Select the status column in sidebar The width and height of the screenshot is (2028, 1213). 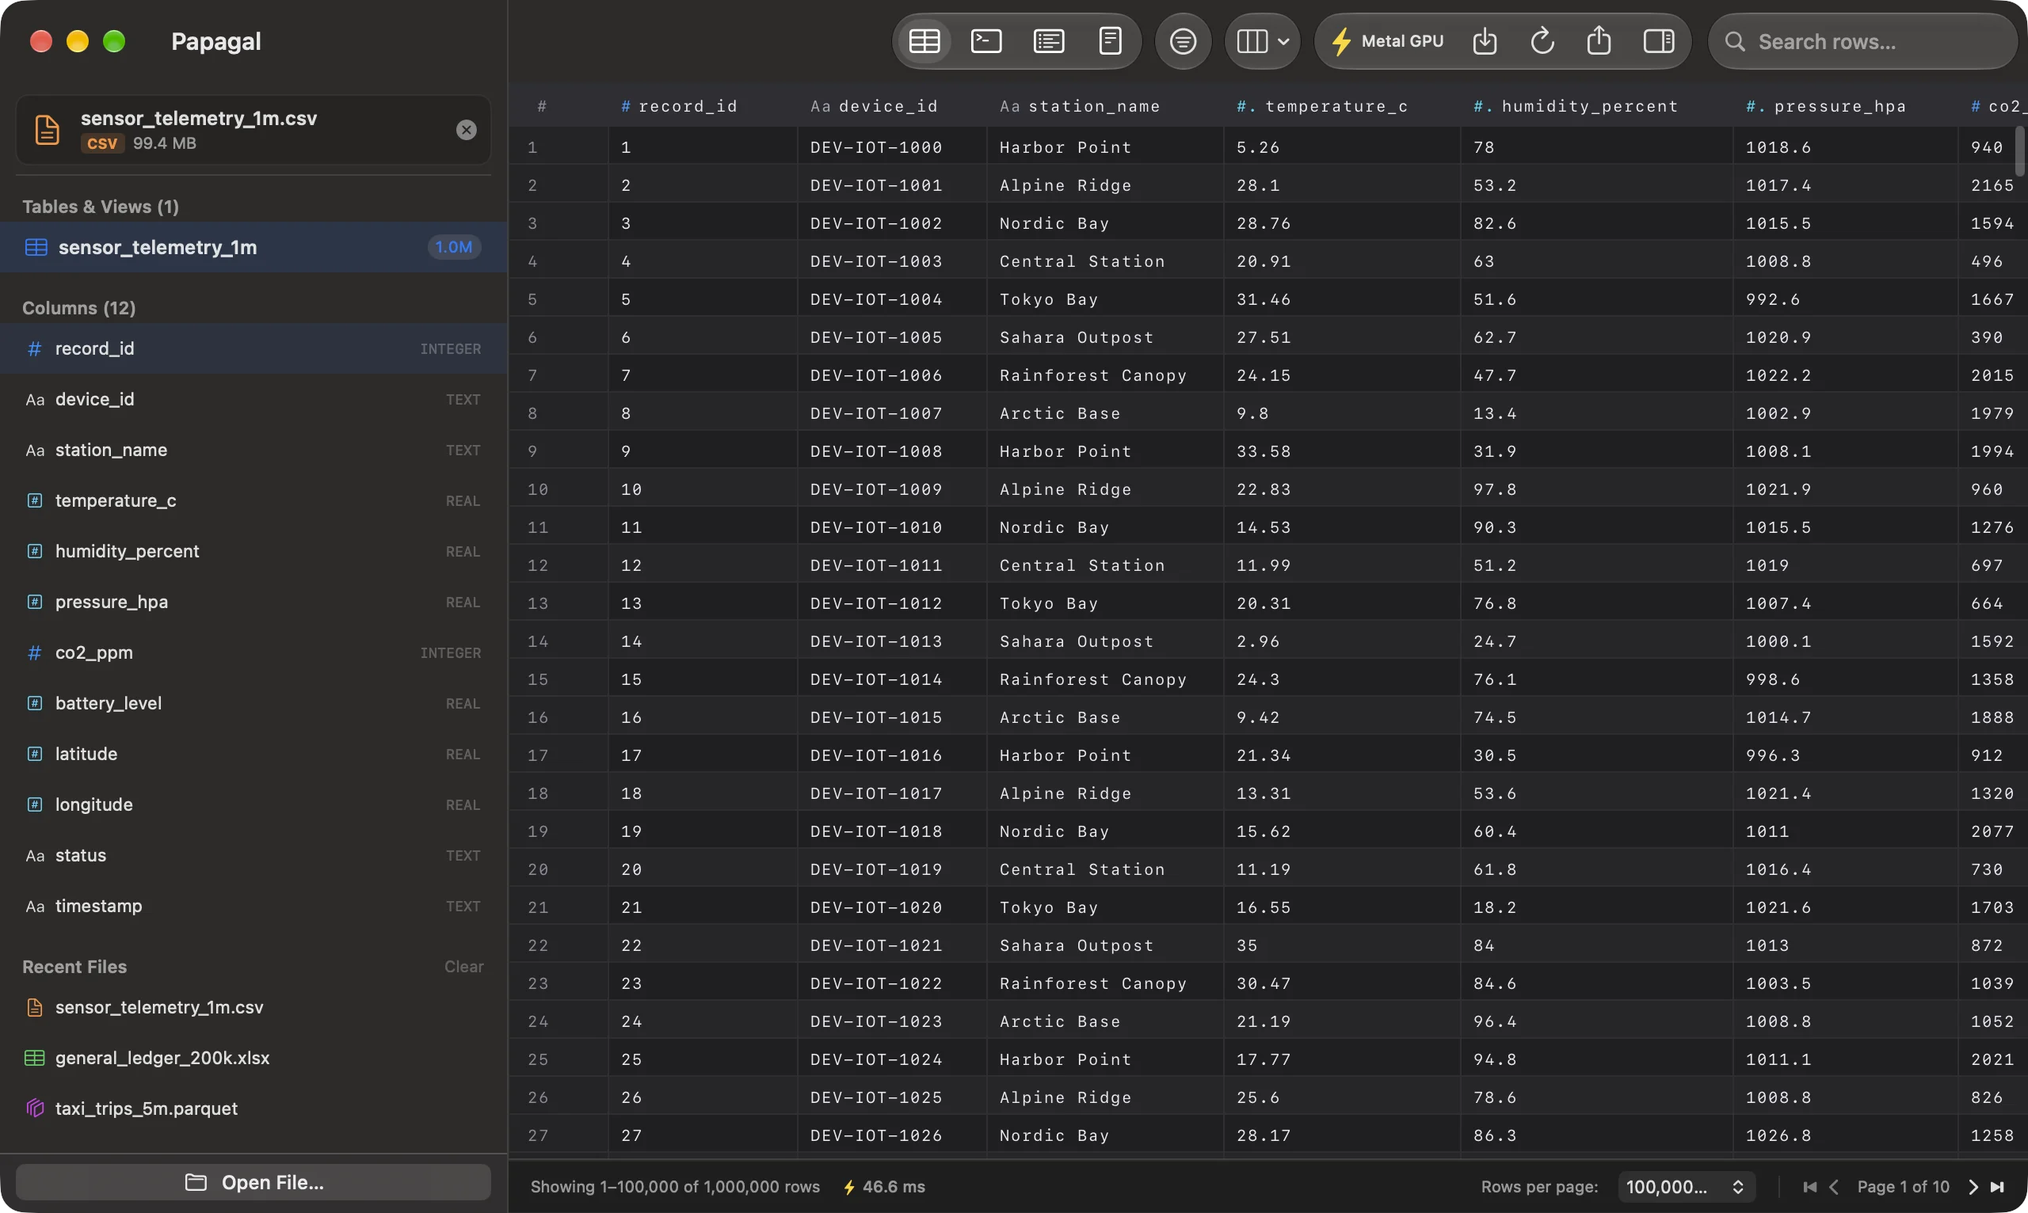pos(253,855)
